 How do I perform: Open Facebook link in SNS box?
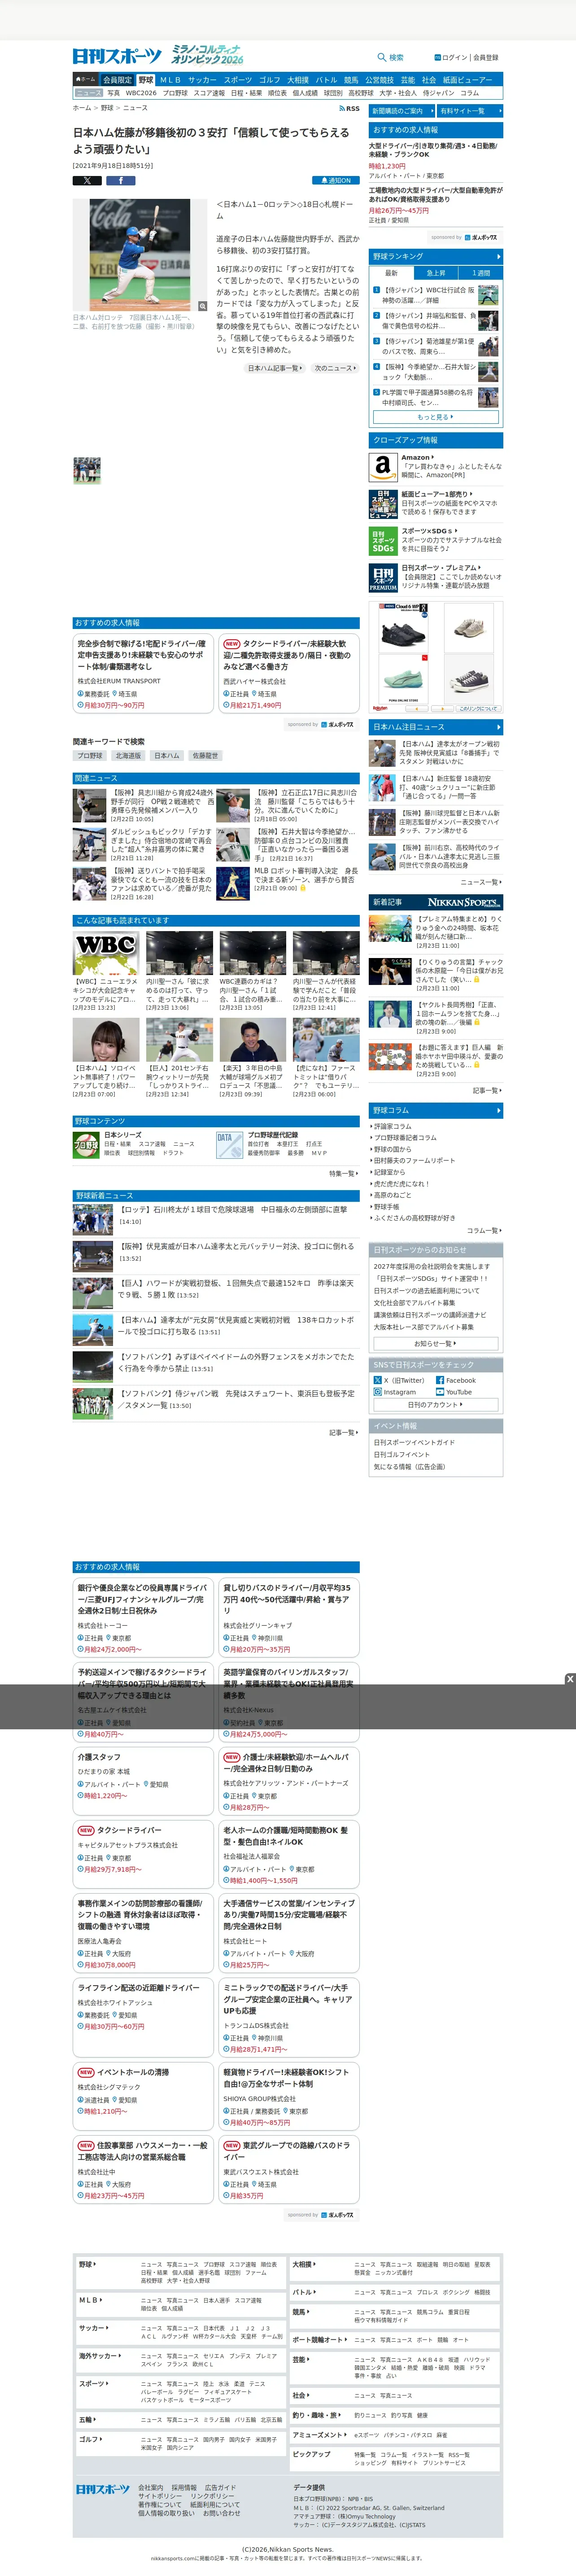click(x=455, y=1380)
